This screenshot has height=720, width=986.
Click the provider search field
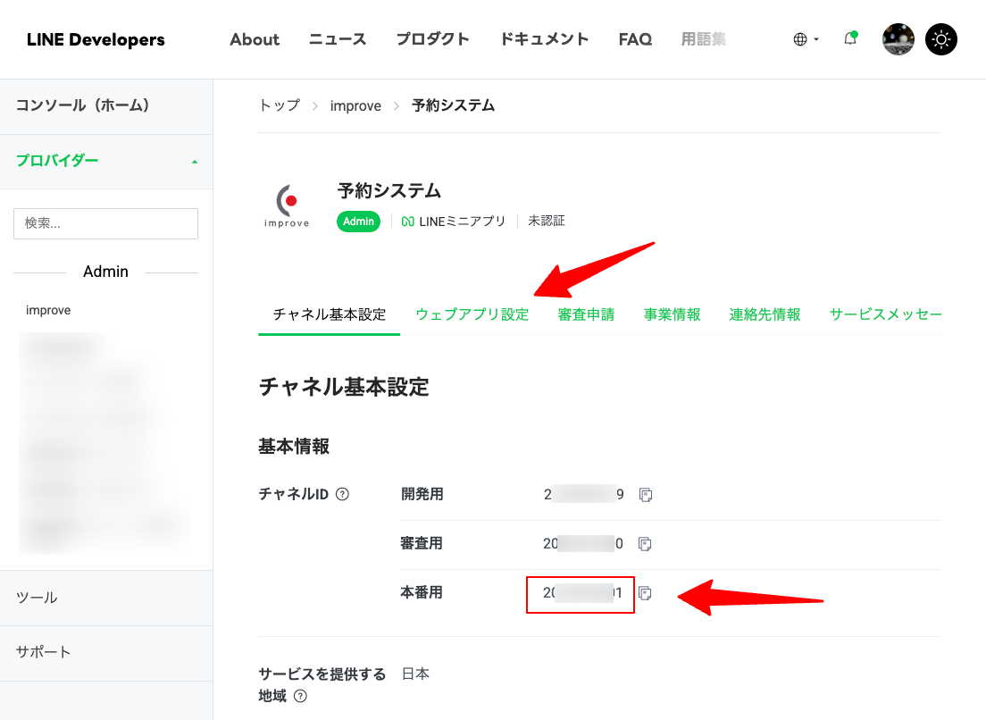[105, 223]
